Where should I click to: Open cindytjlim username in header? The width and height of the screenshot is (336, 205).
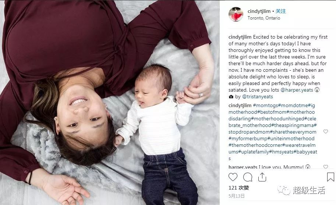pos(259,11)
